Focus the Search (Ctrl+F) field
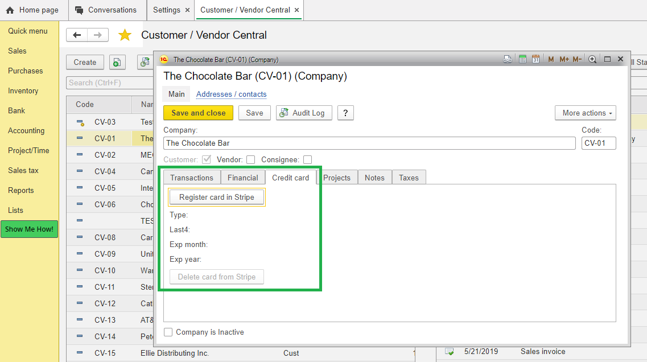This screenshot has width=647, height=362. [110, 83]
